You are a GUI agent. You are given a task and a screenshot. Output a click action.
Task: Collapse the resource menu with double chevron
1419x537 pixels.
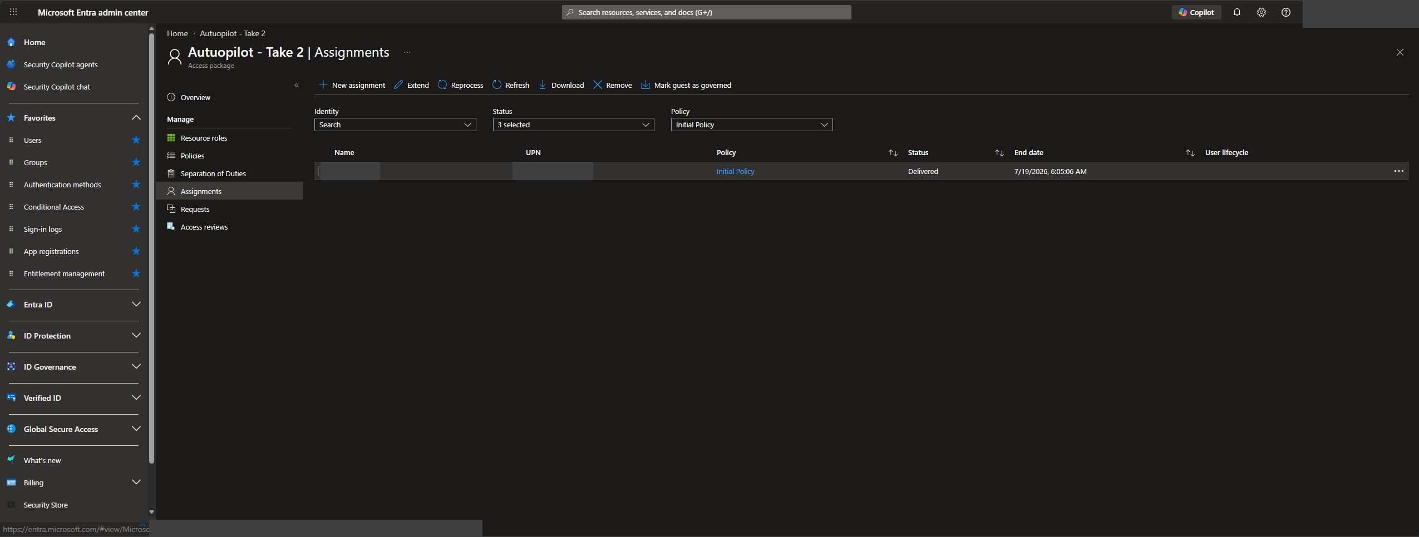(297, 85)
